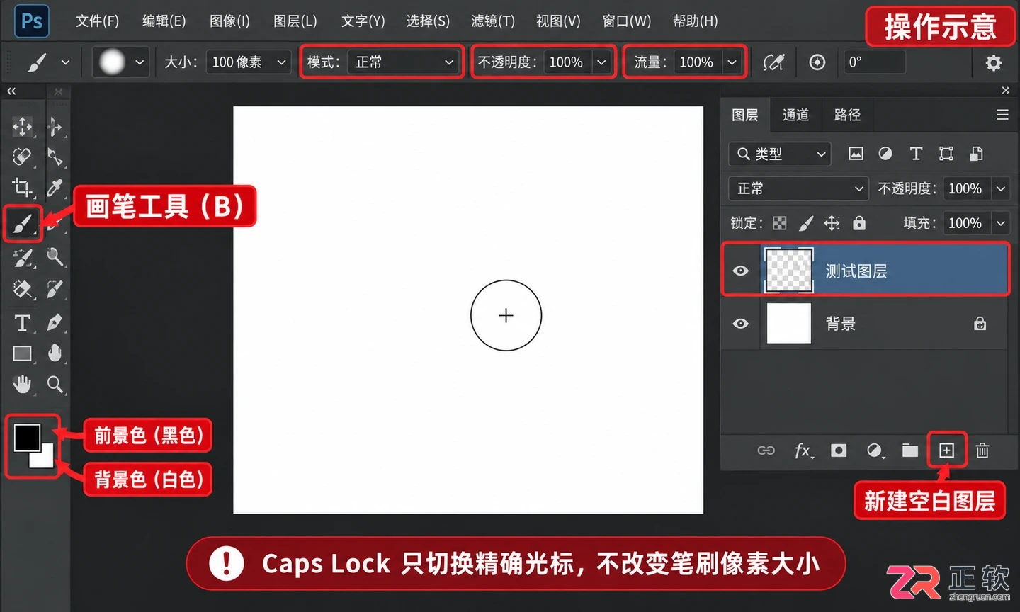Image resolution: width=1020 pixels, height=612 pixels.
Task: Create a new group folder
Action: click(910, 450)
